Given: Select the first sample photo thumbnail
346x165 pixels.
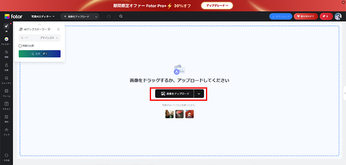Looking at the screenshot, I should point(169,114).
